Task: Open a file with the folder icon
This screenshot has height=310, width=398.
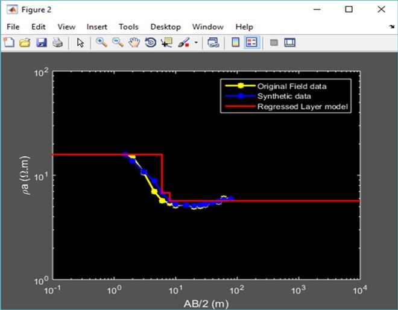Action: coord(25,43)
